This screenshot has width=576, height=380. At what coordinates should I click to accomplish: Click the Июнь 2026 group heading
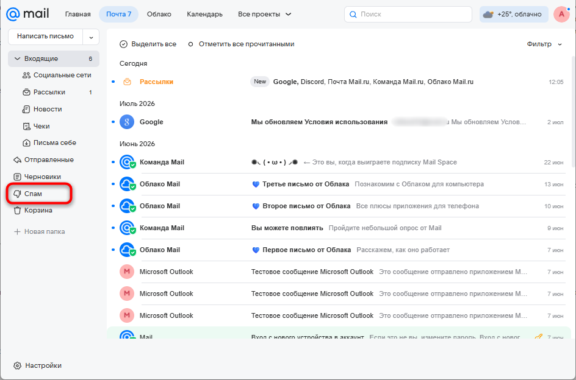137,144
